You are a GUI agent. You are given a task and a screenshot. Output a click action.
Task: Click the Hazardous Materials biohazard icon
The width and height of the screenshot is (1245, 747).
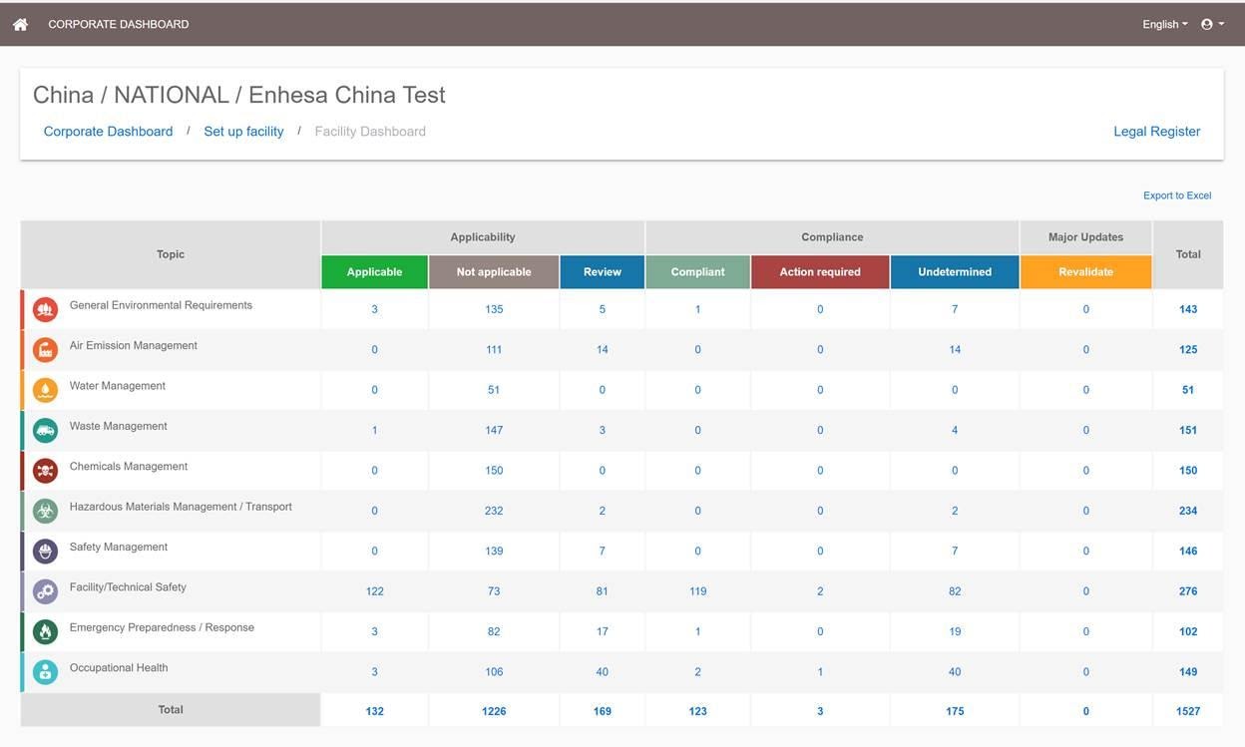point(45,511)
